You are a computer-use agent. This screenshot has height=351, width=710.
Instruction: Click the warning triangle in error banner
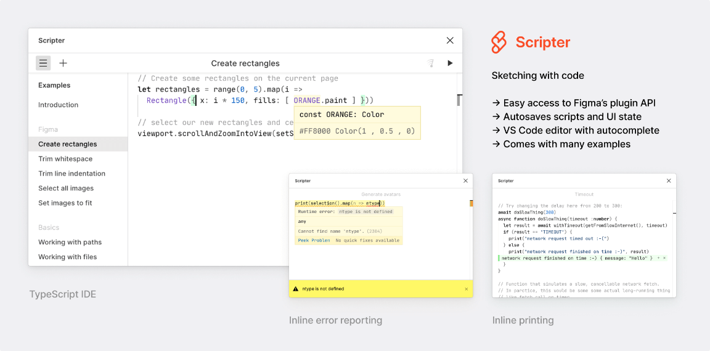[x=296, y=289]
